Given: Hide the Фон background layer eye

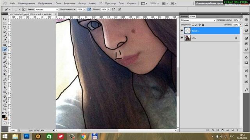Looking at the screenshot, I should click(182, 38).
